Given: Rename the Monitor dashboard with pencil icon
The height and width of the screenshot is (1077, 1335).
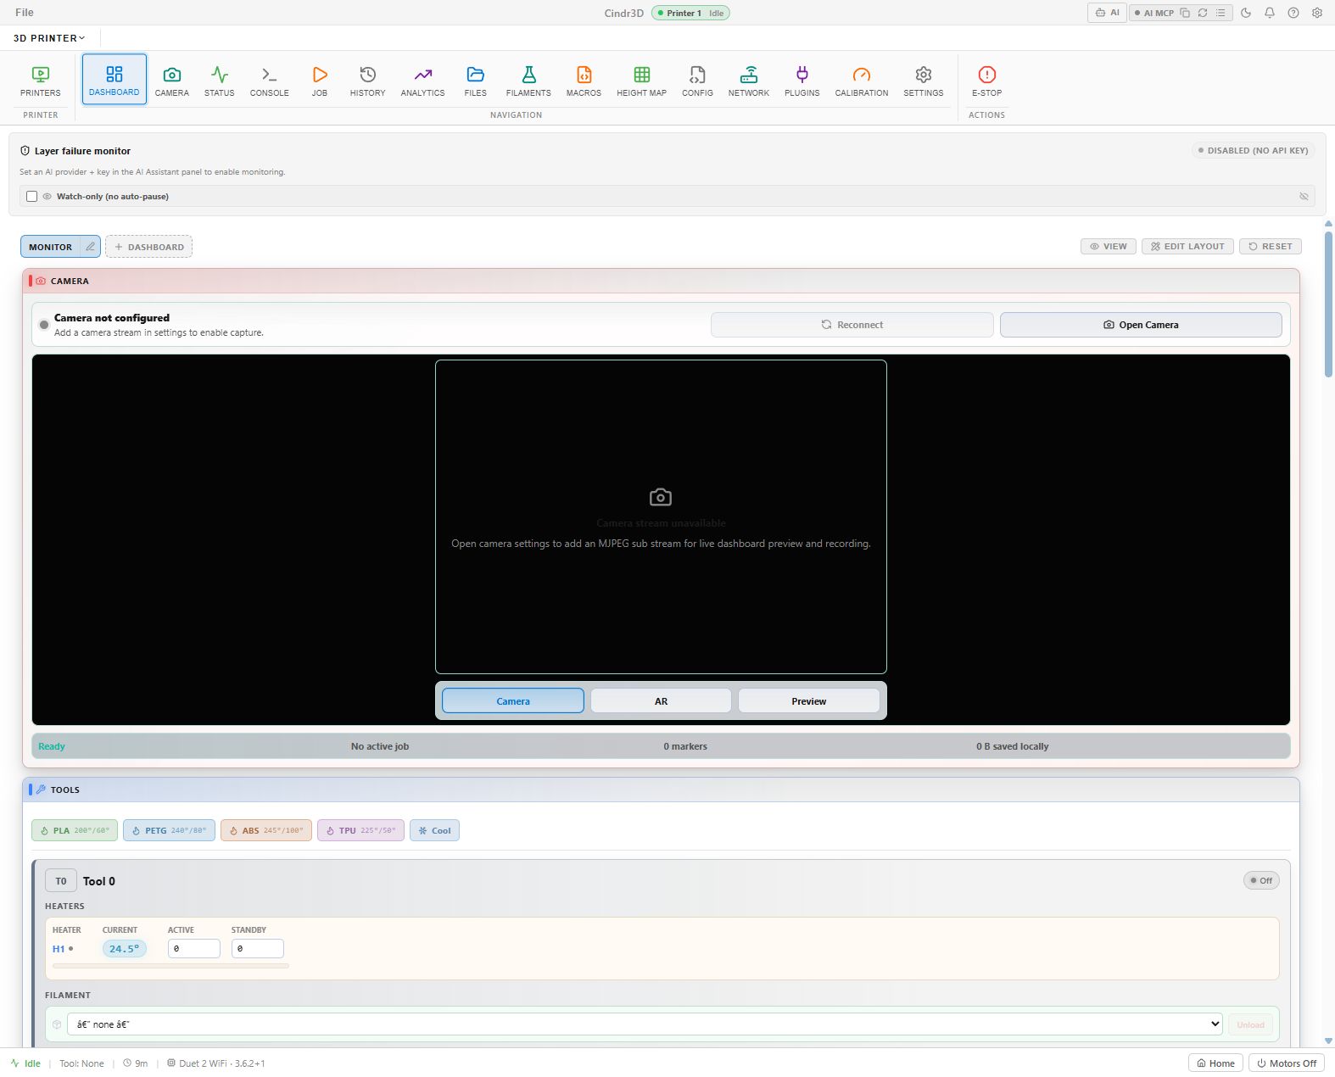Looking at the screenshot, I should point(90,247).
